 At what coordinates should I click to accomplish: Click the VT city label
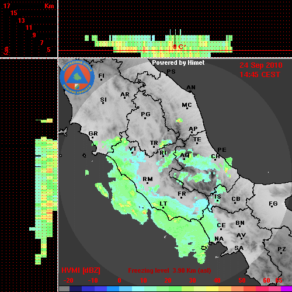(x=133, y=149)
